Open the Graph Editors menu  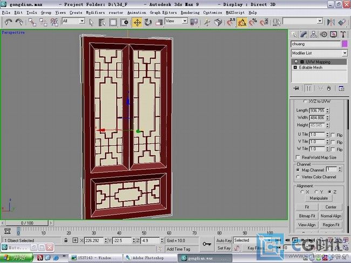(x=163, y=13)
